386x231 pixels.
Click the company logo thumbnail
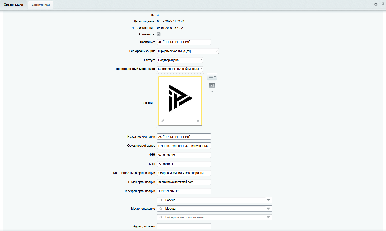click(x=180, y=98)
